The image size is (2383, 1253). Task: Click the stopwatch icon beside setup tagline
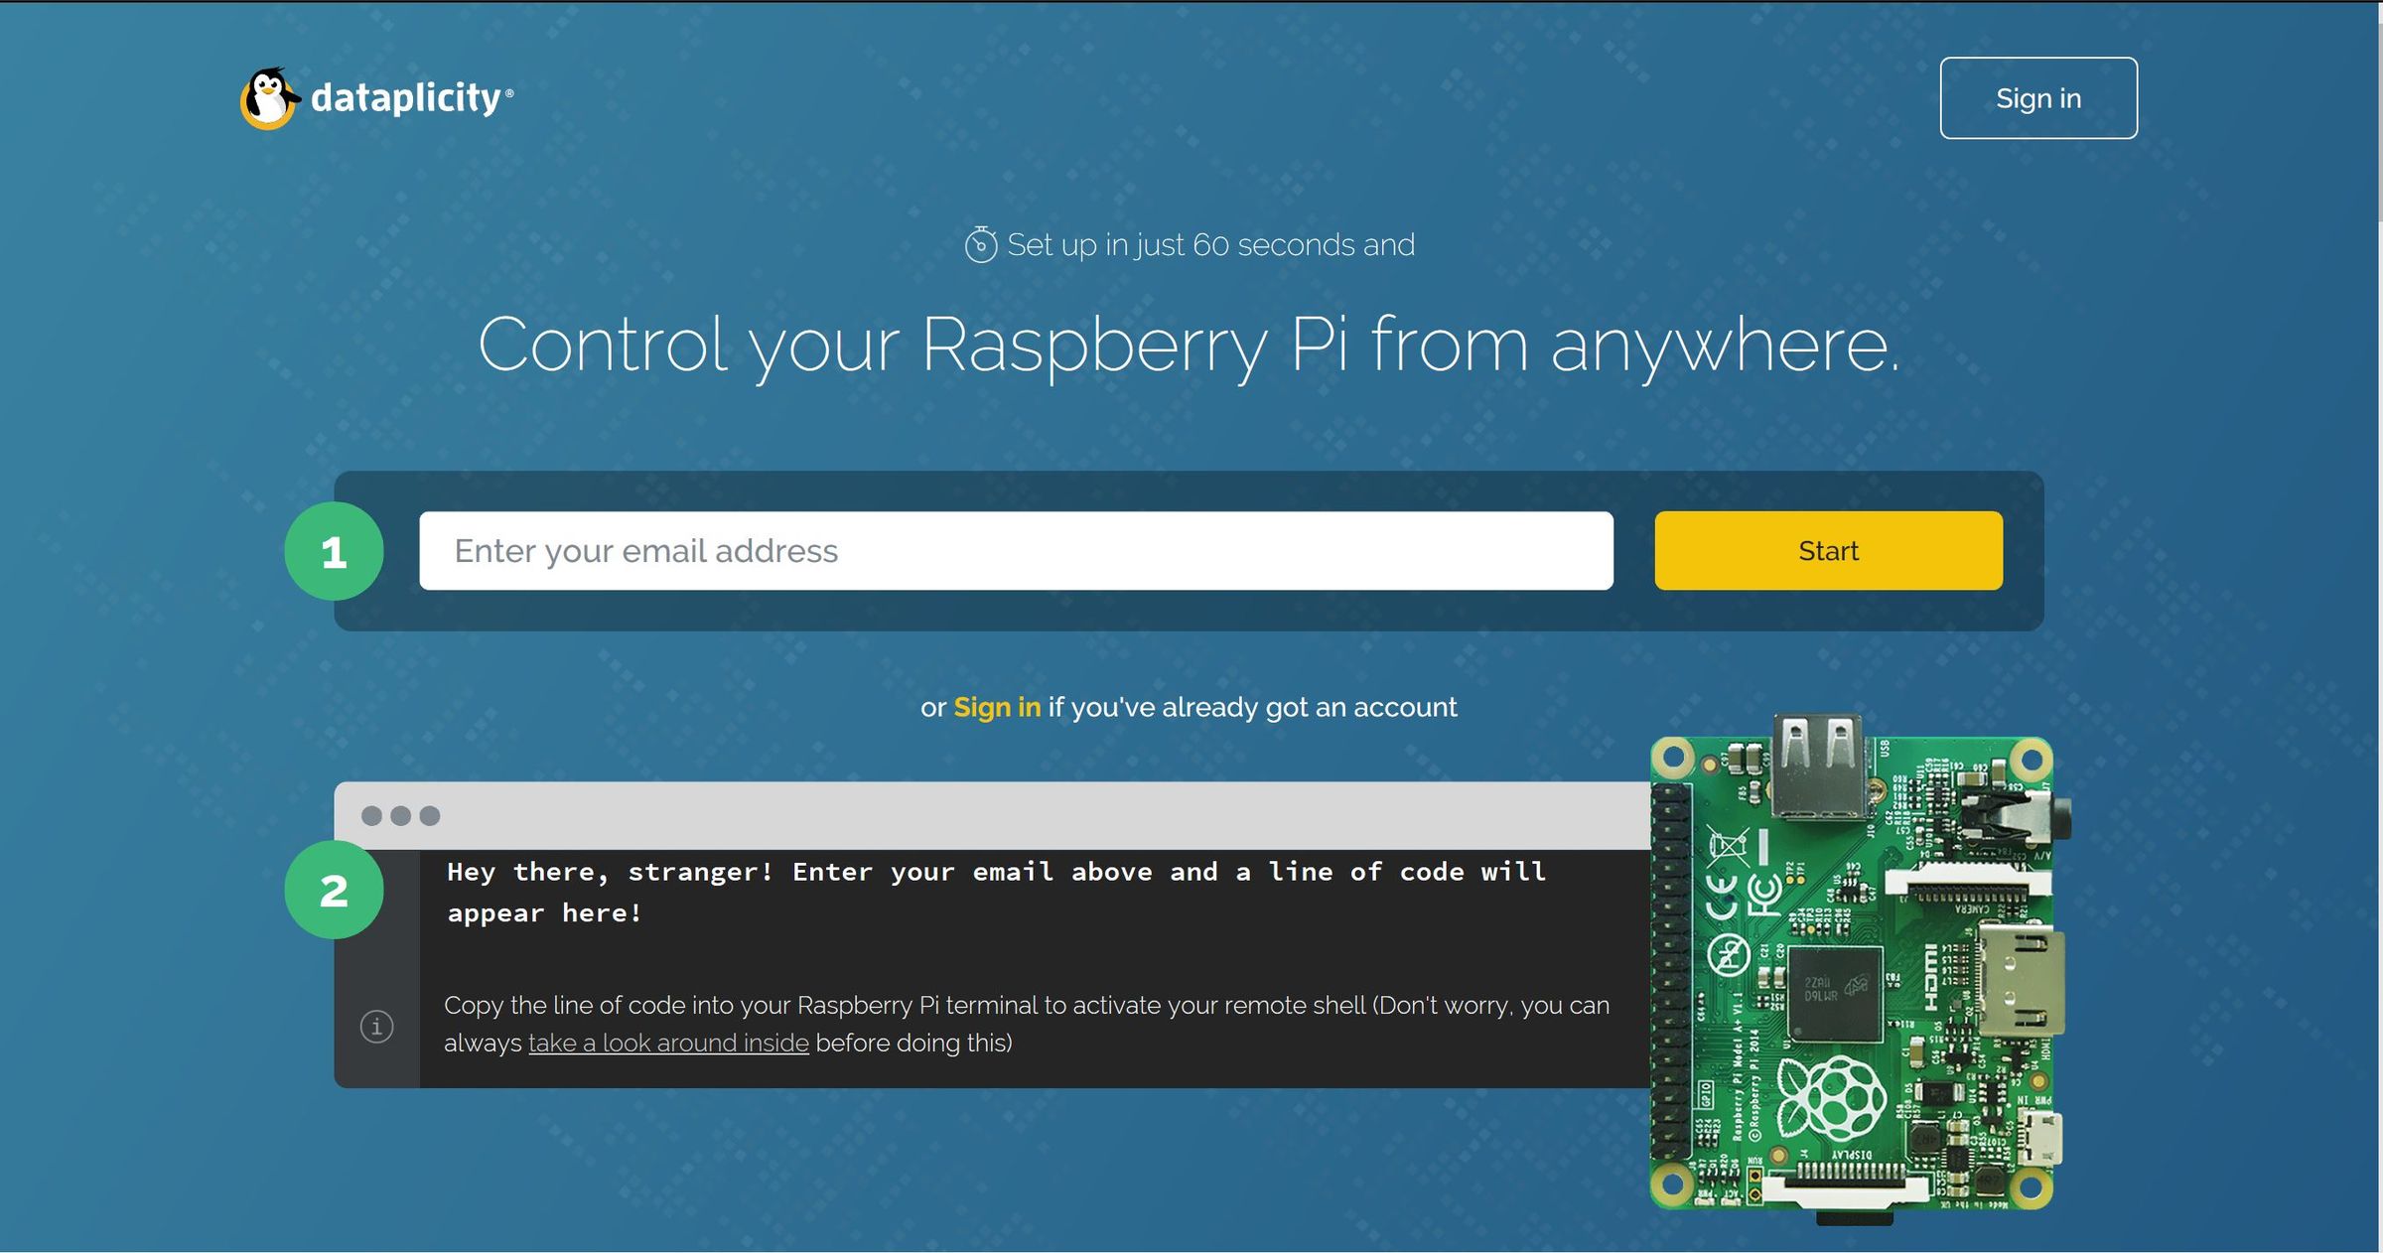[980, 244]
